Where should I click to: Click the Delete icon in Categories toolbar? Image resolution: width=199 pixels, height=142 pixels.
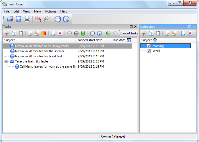click(x=190, y=33)
